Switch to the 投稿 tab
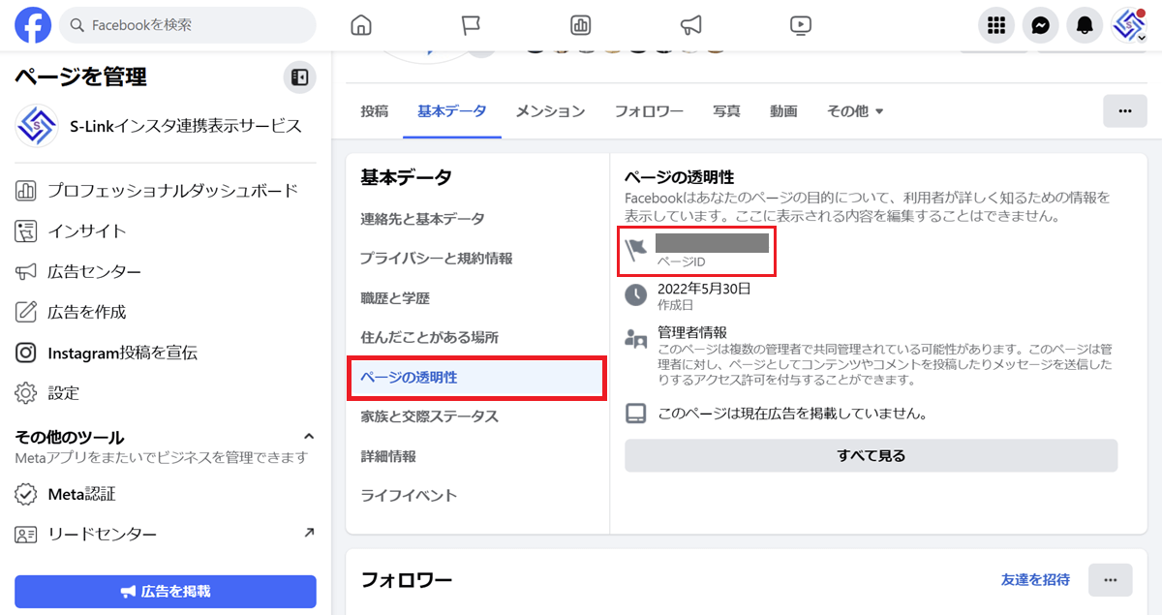 click(x=374, y=111)
